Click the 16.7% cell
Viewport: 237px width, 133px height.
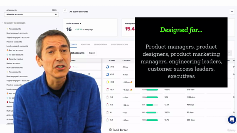(x=167, y=120)
